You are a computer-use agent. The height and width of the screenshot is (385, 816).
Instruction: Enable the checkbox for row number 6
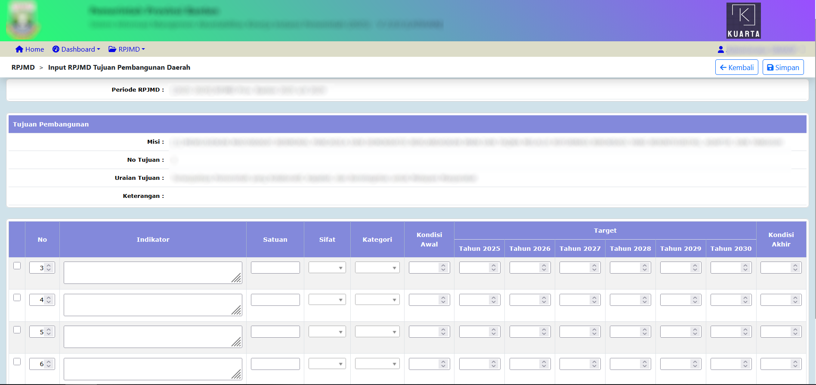tap(17, 362)
